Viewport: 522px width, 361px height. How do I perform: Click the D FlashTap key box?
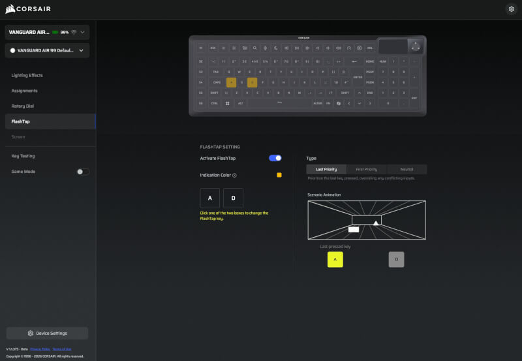pyautogui.click(x=233, y=198)
